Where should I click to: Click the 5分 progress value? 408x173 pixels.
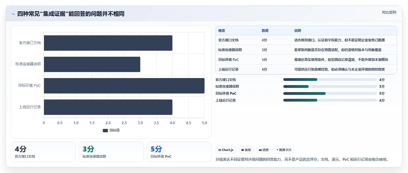[x=382, y=93]
